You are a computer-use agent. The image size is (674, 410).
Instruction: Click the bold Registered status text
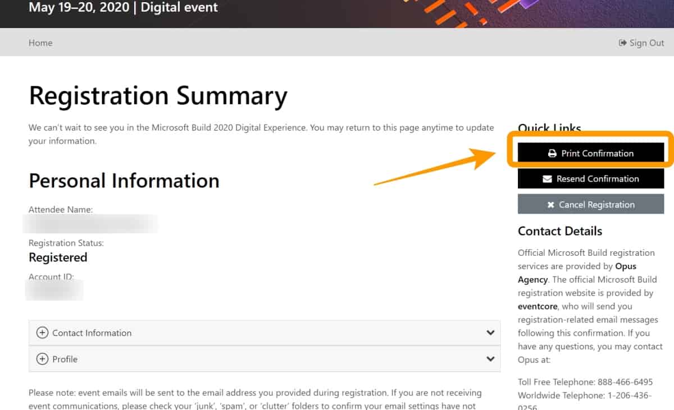(58, 257)
